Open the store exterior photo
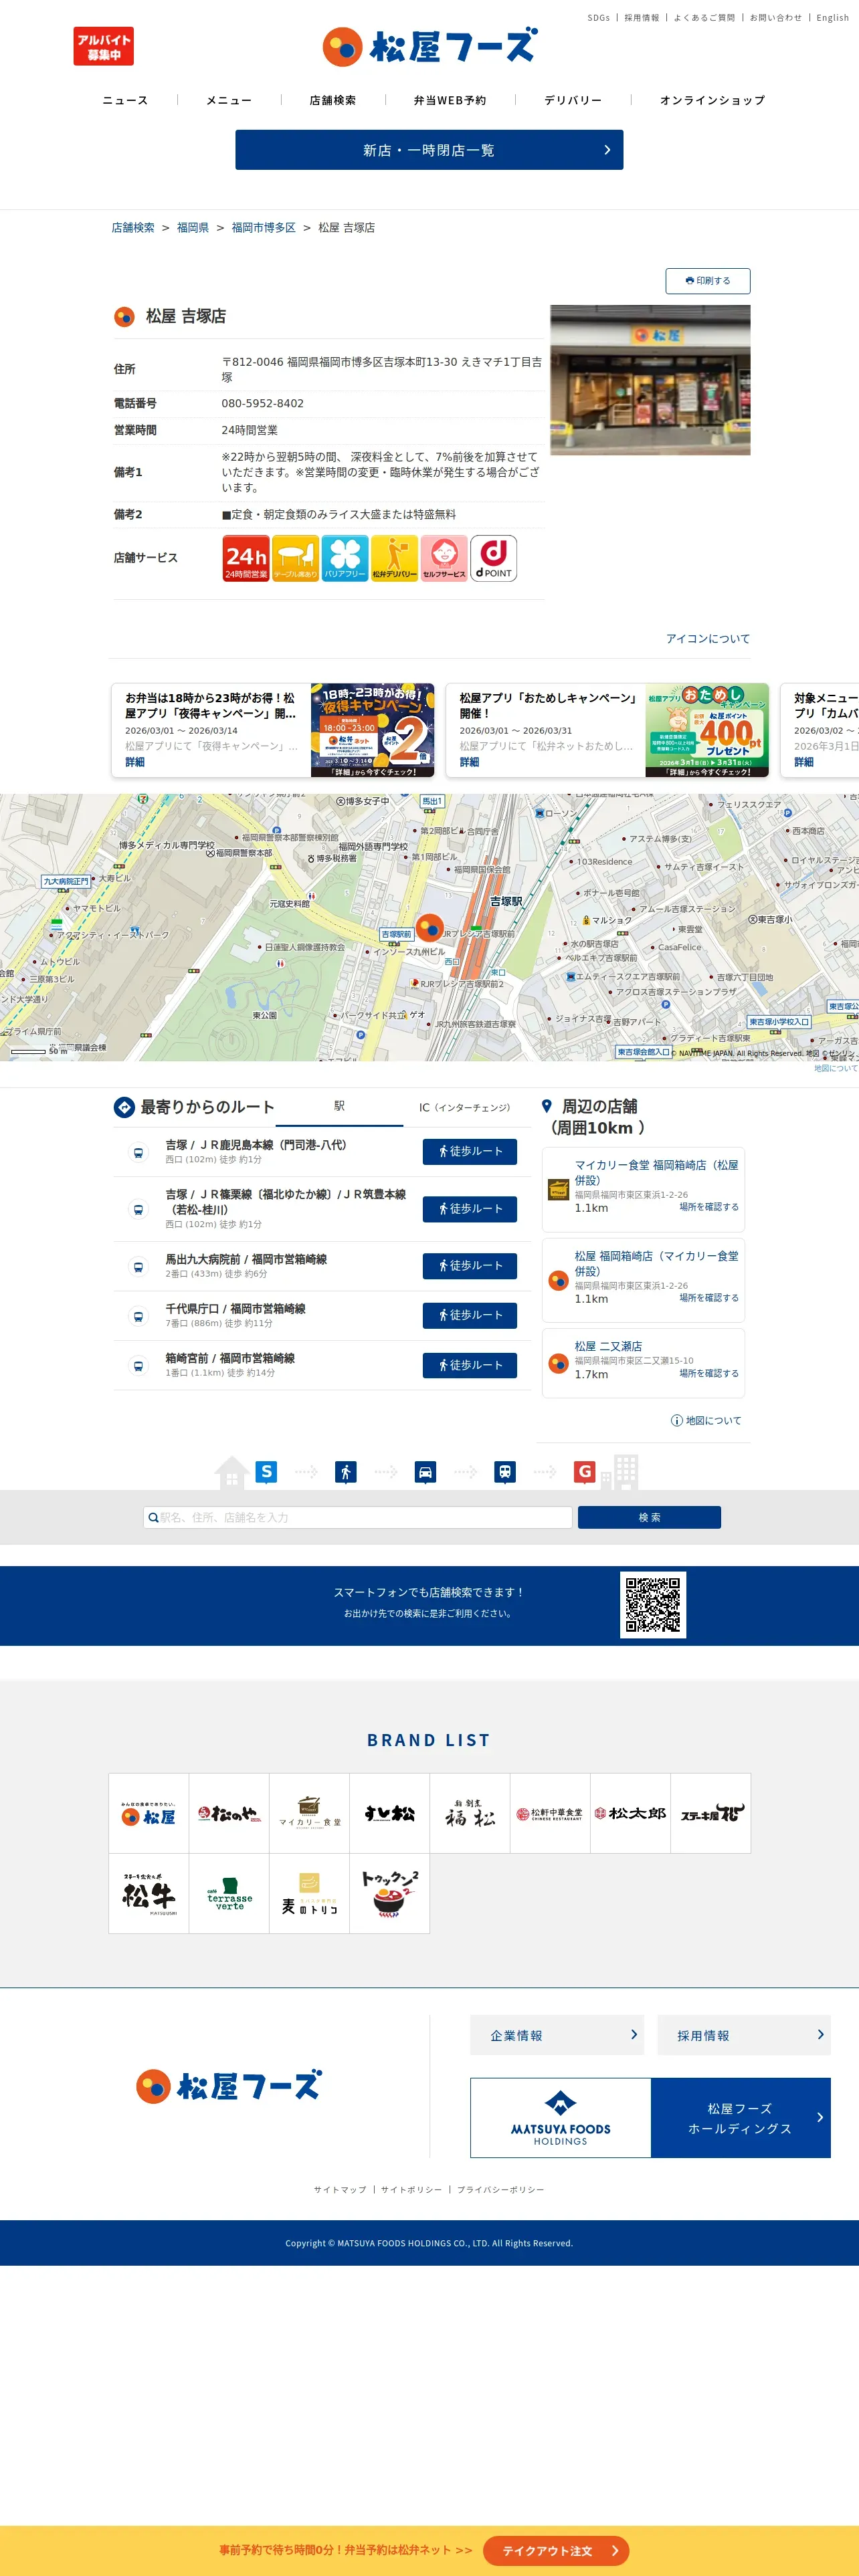Image resolution: width=859 pixels, height=2576 pixels. [650, 380]
